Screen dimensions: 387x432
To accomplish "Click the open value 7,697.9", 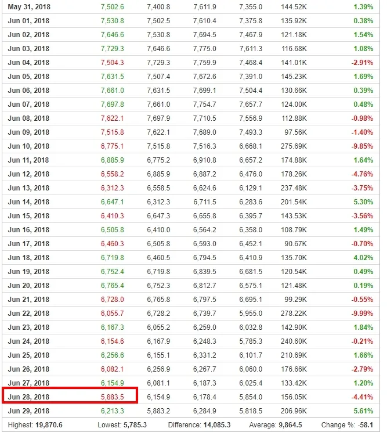I will click(158, 118).
